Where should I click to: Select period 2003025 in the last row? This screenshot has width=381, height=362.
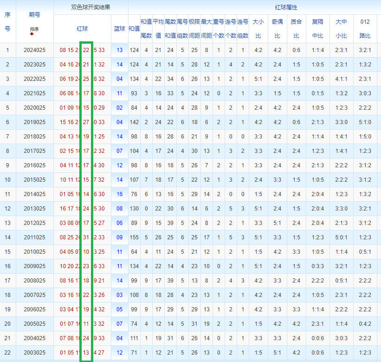pyautogui.click(x=34, y=353)
